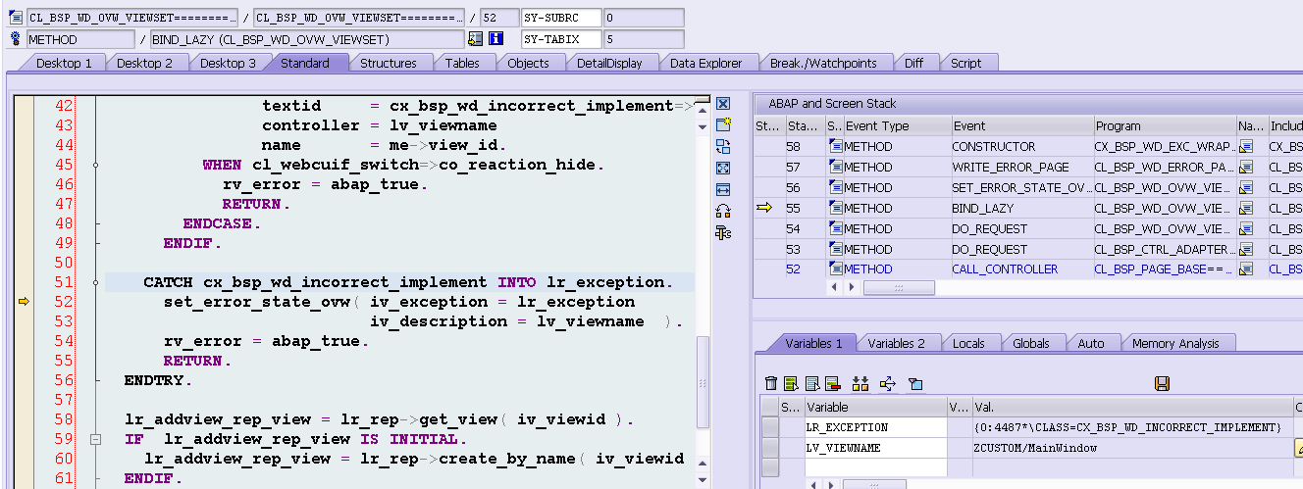Click the new tool icon beside the editor
This screenshot has width=1303, height=489.
723,124
